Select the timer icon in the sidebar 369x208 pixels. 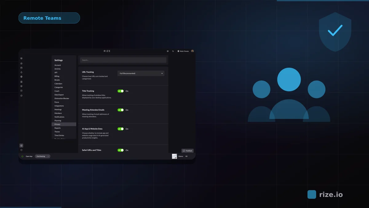click(x=21, y=72)
